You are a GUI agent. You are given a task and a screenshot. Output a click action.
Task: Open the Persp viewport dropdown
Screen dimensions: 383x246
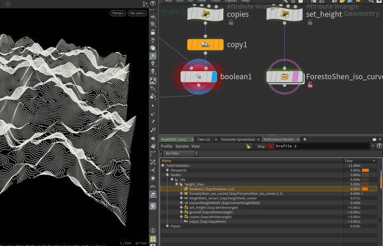pyautogui.click(x=119, y=13)
